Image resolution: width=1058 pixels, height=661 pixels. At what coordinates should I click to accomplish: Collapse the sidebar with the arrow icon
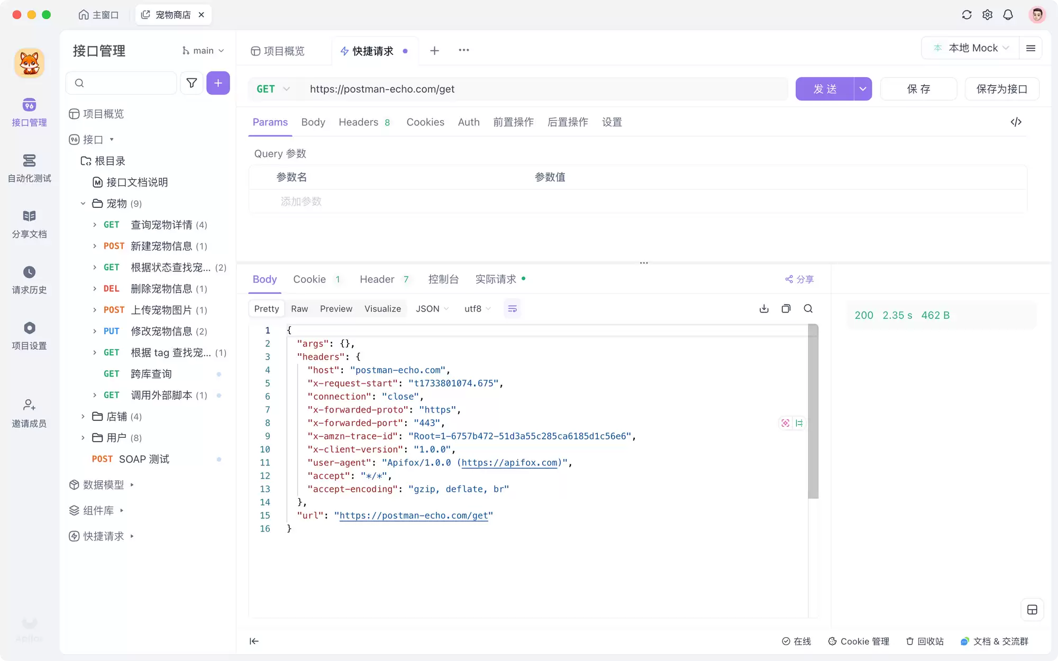point(254,641)
